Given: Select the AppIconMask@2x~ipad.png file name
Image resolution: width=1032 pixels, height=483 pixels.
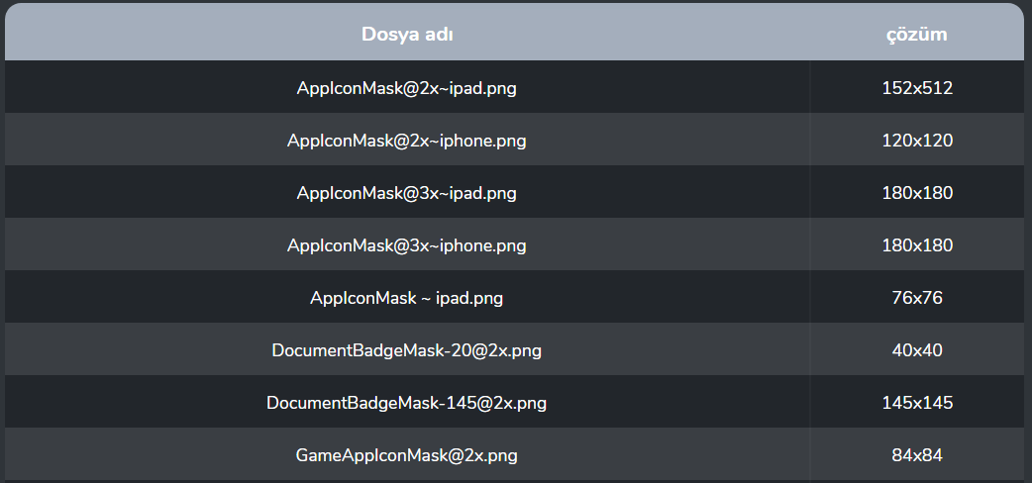Looking at the screenshot, I should tap(407, 88).
